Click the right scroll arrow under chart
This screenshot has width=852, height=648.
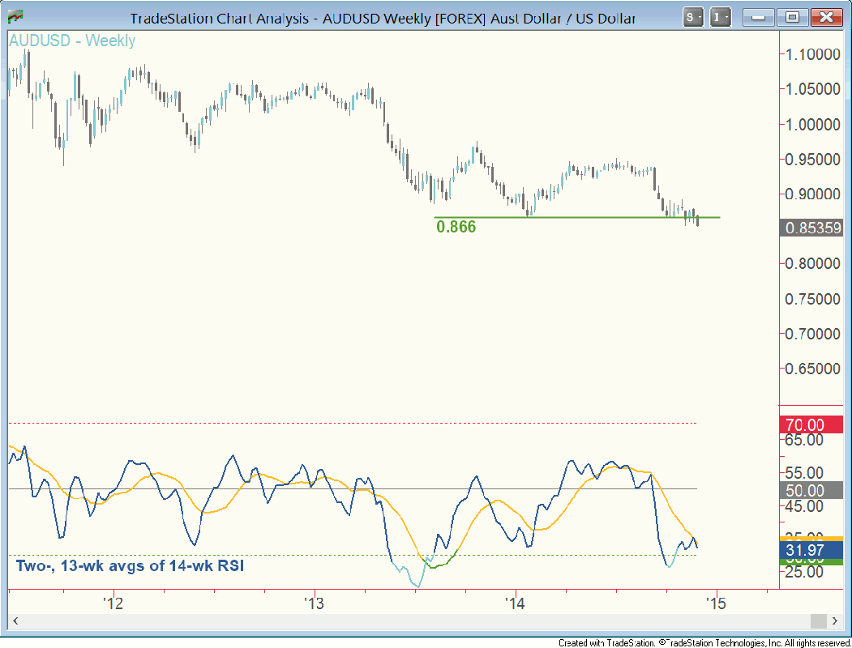pyautogui.click(x=834, y=620)
